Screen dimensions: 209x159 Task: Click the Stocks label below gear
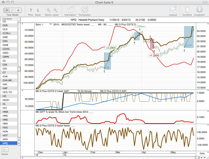pyautogui.click(x=5, y=154)
